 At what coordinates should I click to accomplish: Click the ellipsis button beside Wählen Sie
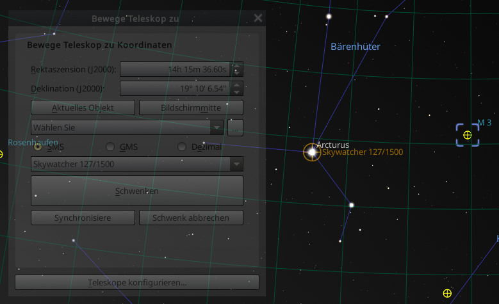click(236, 128)
